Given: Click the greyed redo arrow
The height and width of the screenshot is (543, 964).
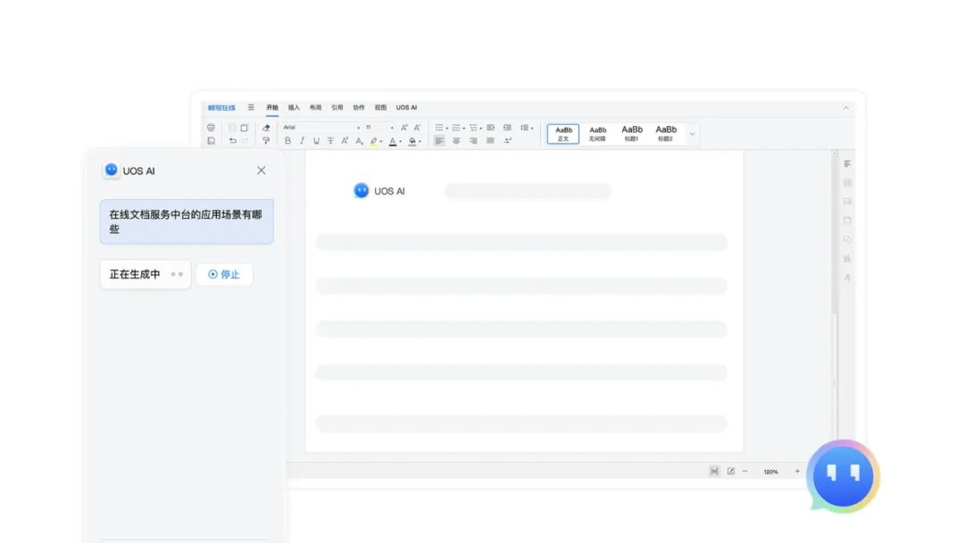Looking at the screenshot, I should click(x=245, y=141).
